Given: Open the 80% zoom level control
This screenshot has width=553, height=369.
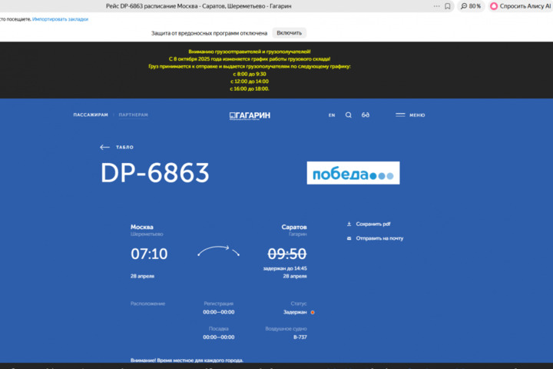Looking at the screenshot, I should click(470, 6).
